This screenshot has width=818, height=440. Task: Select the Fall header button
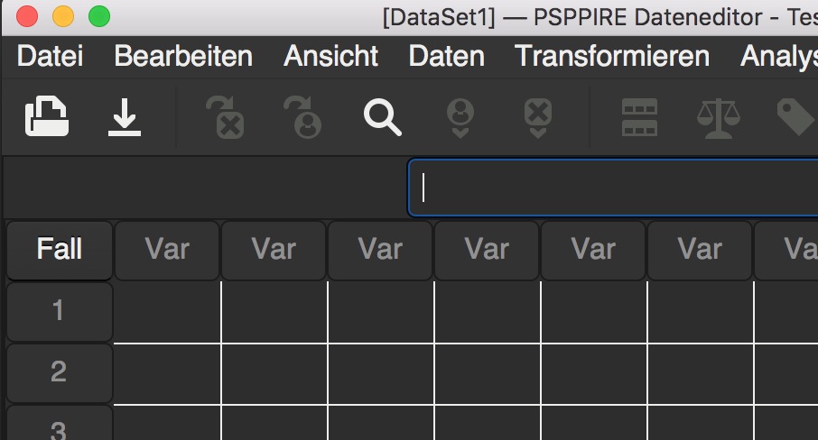[60, 251]
